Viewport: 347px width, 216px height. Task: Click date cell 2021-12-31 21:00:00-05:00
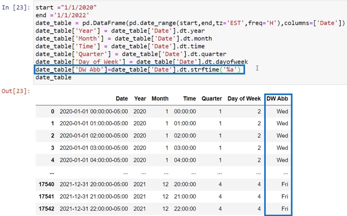94,196
